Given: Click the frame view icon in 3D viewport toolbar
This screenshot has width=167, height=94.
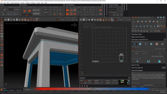Looking at the screenshot, I should [5, 20].
